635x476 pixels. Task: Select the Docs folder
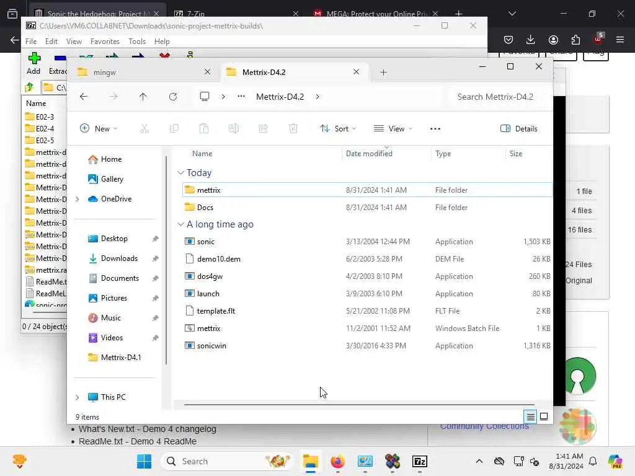[367, 207]
